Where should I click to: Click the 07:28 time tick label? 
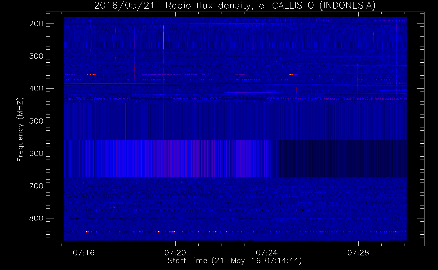[358, 253]
